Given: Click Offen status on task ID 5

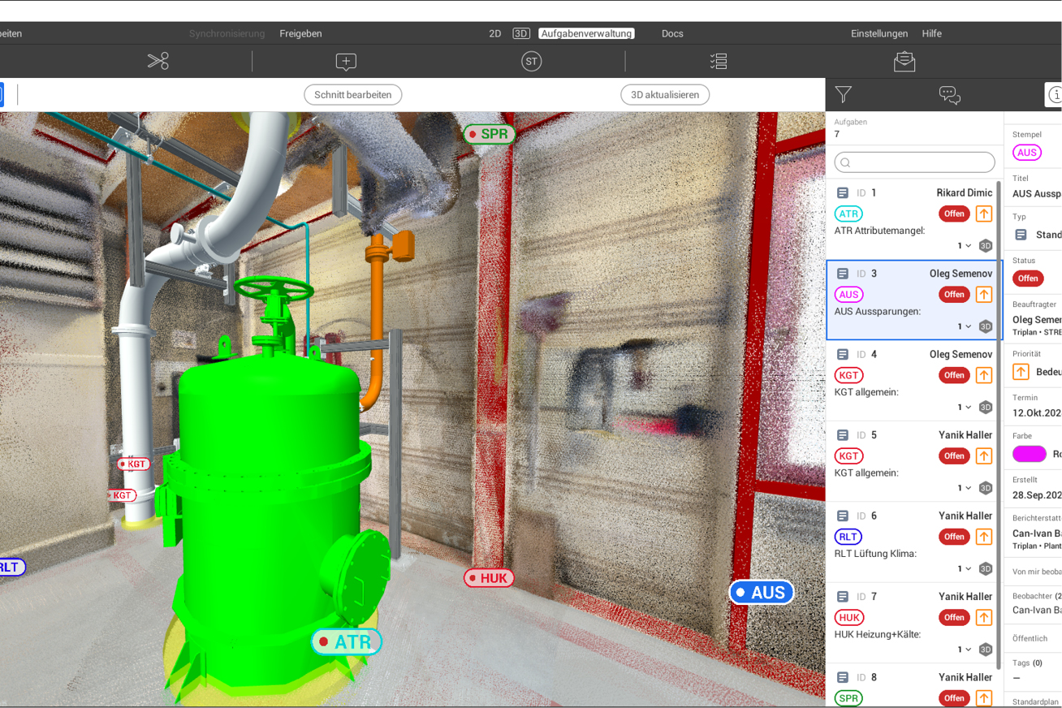Looking at the screenshot, I should [x=954, y=456].
